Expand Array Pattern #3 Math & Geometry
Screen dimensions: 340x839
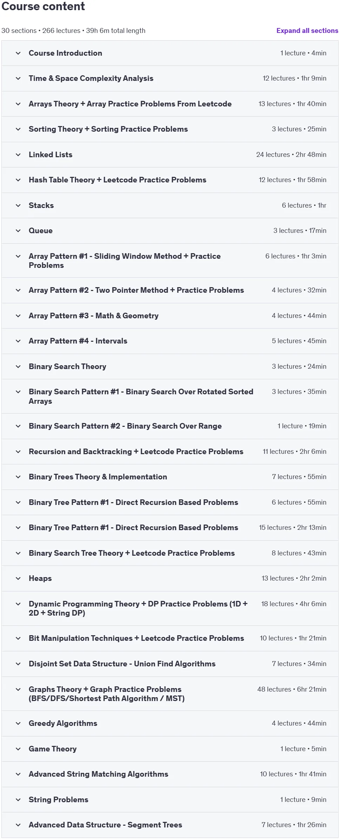(93, 316)
